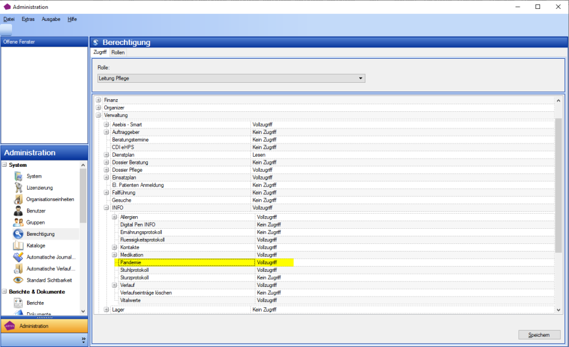Expand the Auftraggeber node
The image size is (569, 347).
[106, 132]
